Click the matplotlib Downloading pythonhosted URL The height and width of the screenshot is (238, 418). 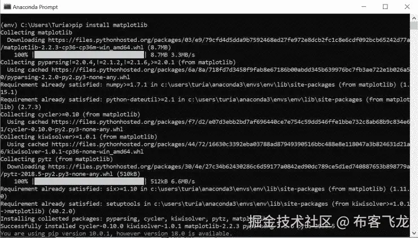(229, 40)
